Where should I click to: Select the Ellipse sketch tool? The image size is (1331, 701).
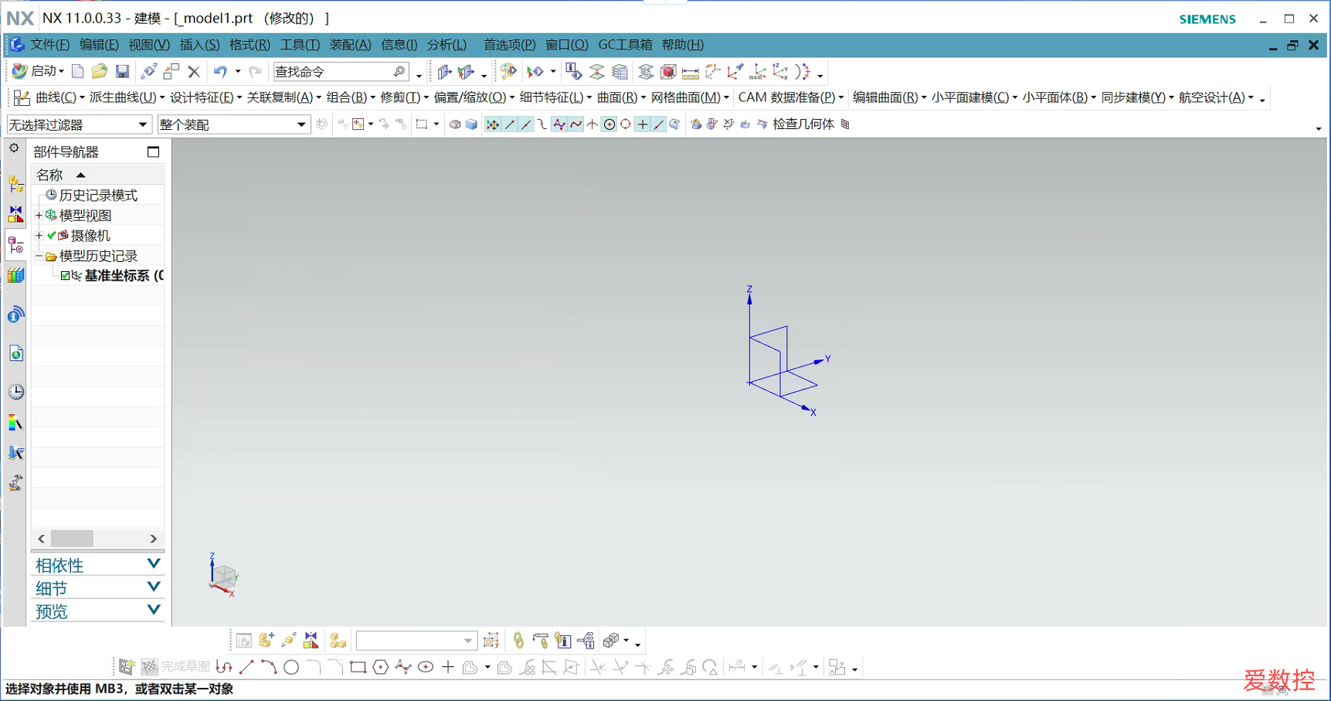[426, 667]
